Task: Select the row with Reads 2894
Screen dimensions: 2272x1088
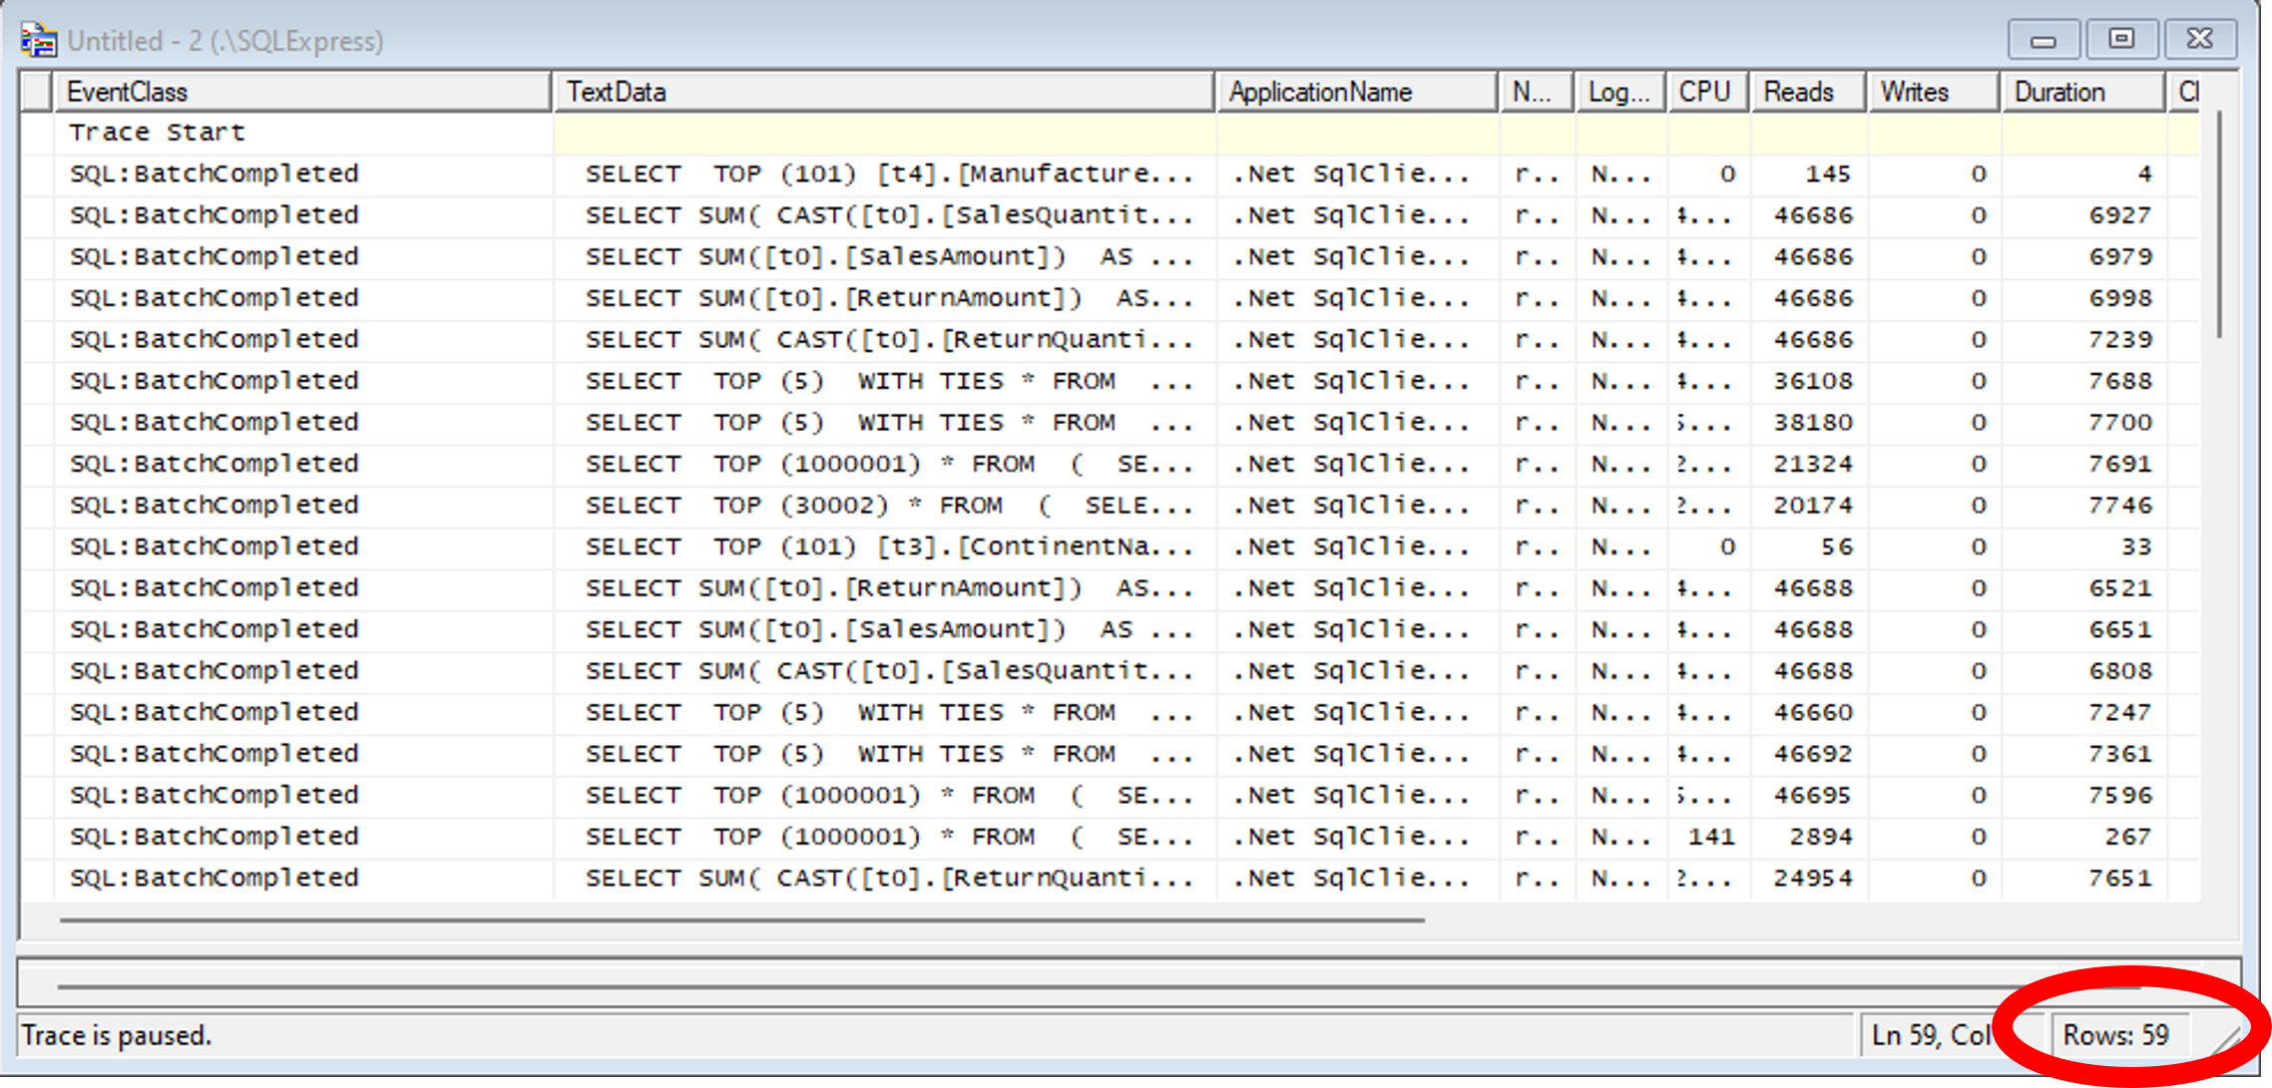Action: click(x=1820, y=837)
